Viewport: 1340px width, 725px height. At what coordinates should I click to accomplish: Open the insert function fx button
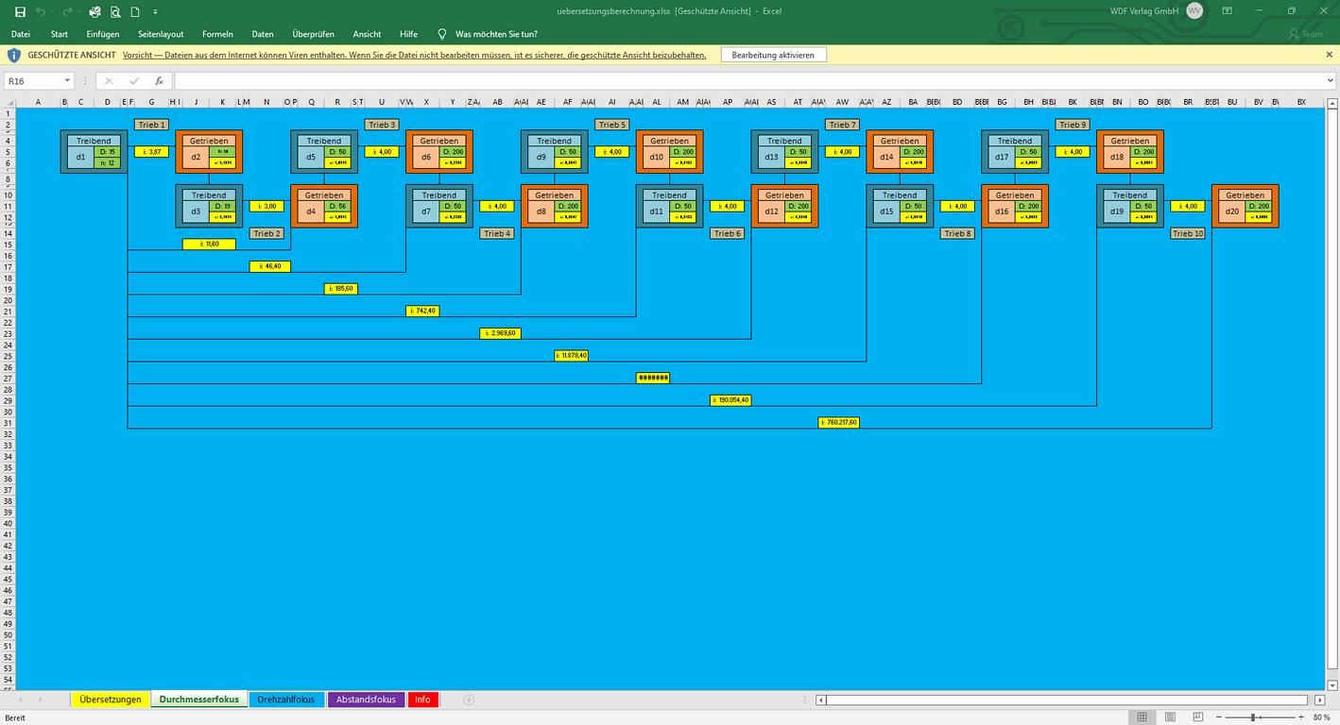pyautogui.click(x=159, y=81)
